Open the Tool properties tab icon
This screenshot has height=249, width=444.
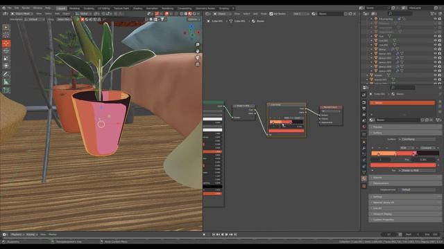364,95
